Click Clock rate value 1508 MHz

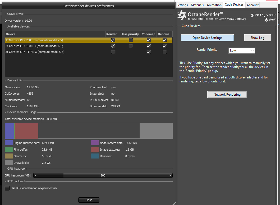(x=33, y=106)
